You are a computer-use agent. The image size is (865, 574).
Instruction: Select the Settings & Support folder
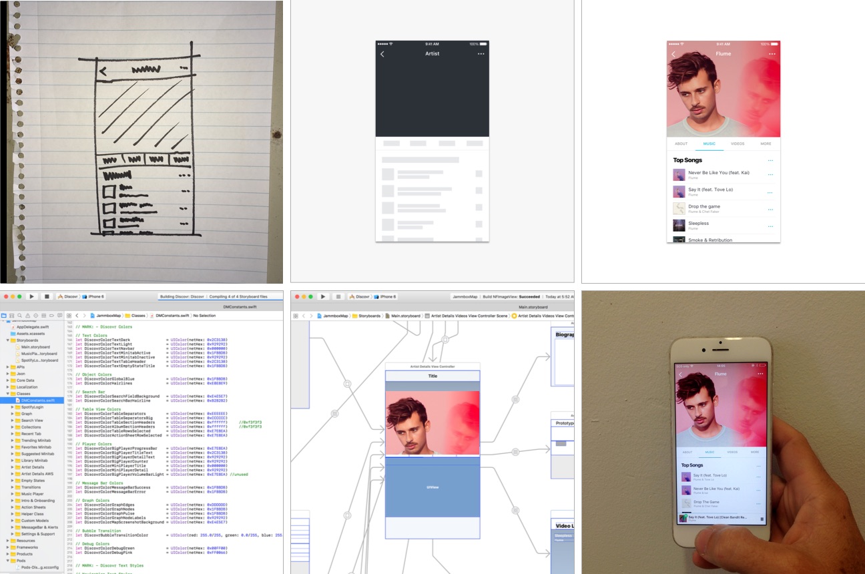37,534
